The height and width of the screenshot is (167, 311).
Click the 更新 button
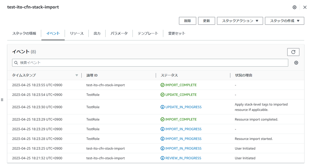point(207,21)
